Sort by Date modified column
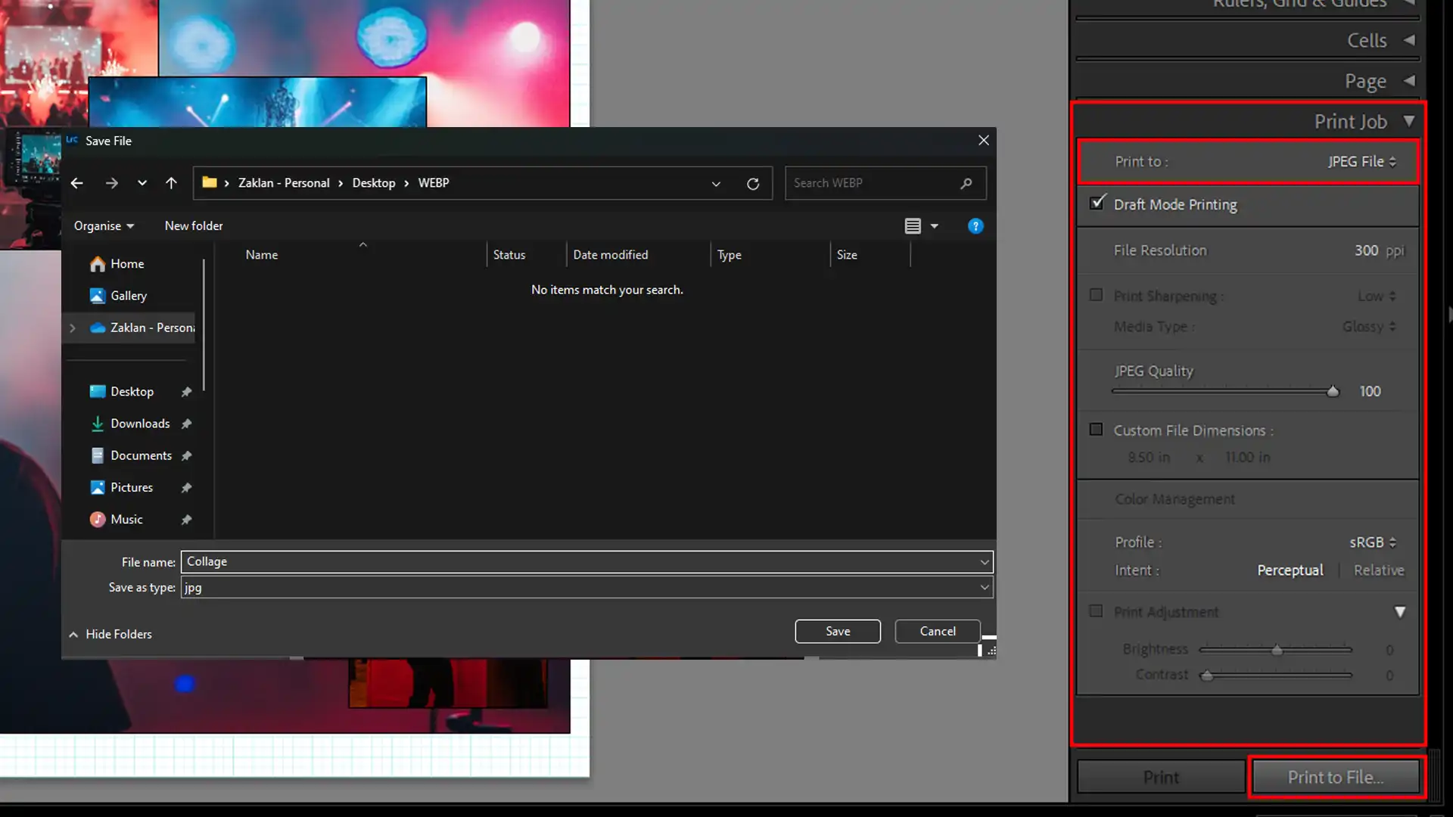Image resolution: width=1453 pixels, height=817 pixels. (x=611, y=255)
